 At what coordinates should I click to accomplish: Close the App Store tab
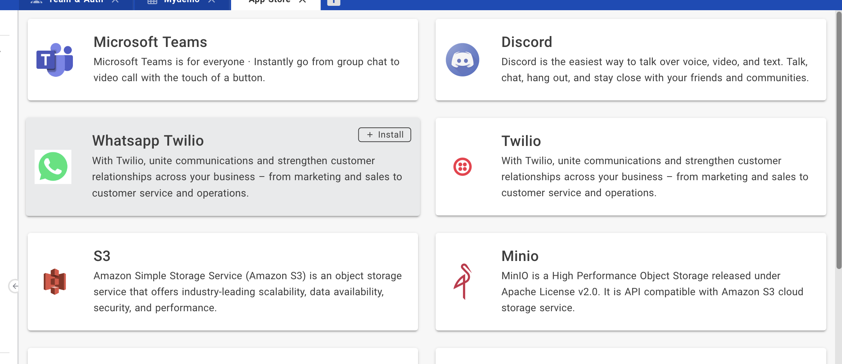pyautogui.click(x=302, y=1)
